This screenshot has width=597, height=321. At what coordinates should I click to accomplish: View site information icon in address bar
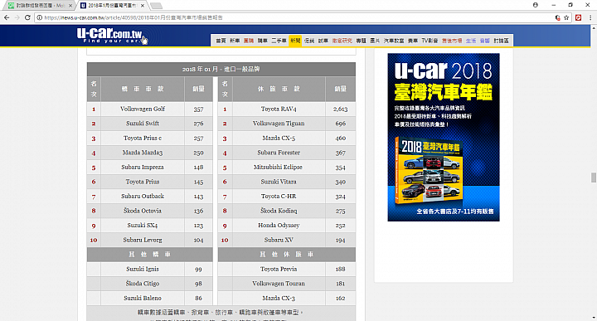coord(39,17)
